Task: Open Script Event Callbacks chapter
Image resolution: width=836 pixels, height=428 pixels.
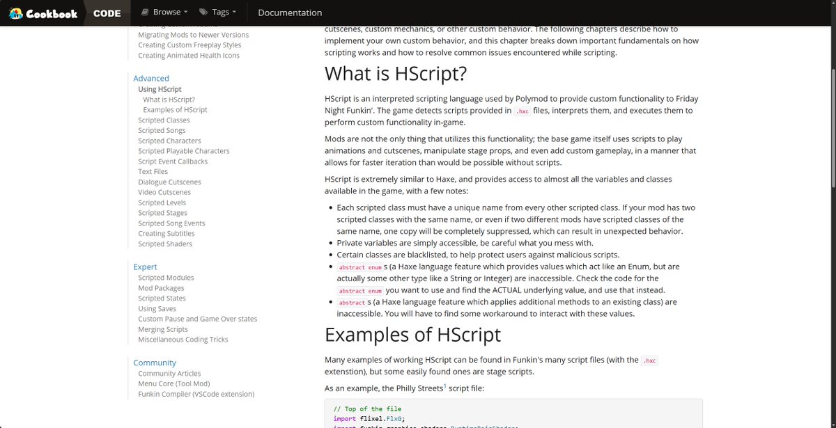Action: [173, 161]
